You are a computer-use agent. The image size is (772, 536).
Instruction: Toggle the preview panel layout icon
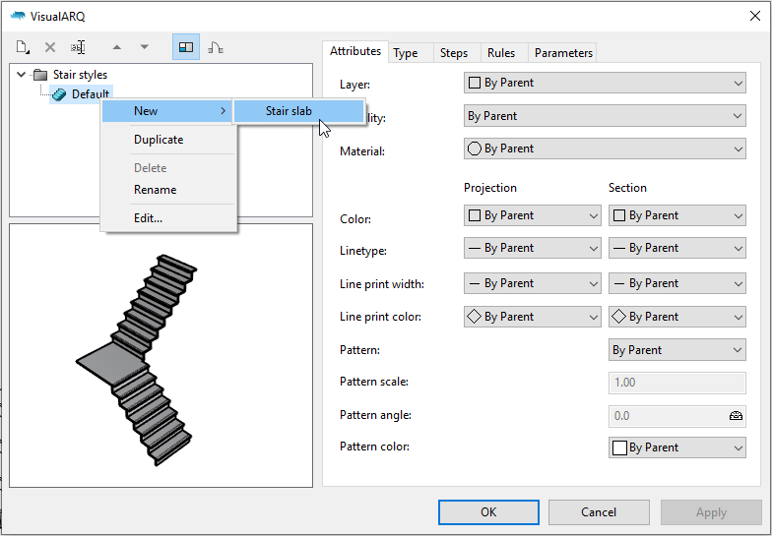pyautogui.click(x=185, y=47)
